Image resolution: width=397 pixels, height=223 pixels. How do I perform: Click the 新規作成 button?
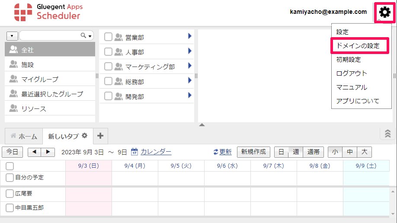[x=253, y=152]
